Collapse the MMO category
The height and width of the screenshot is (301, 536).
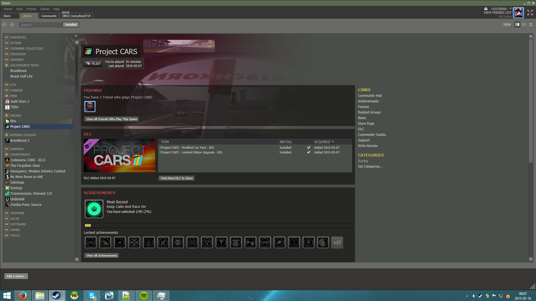click(6, 96)
